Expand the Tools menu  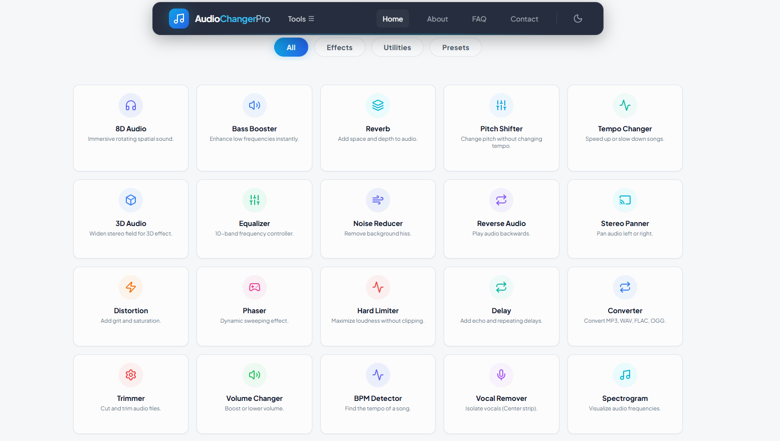[x=300, y=19]
